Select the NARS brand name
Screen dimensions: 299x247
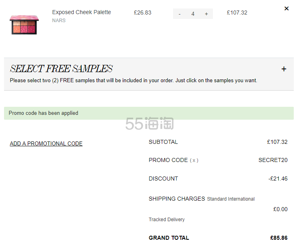click(x=59, y=21)
